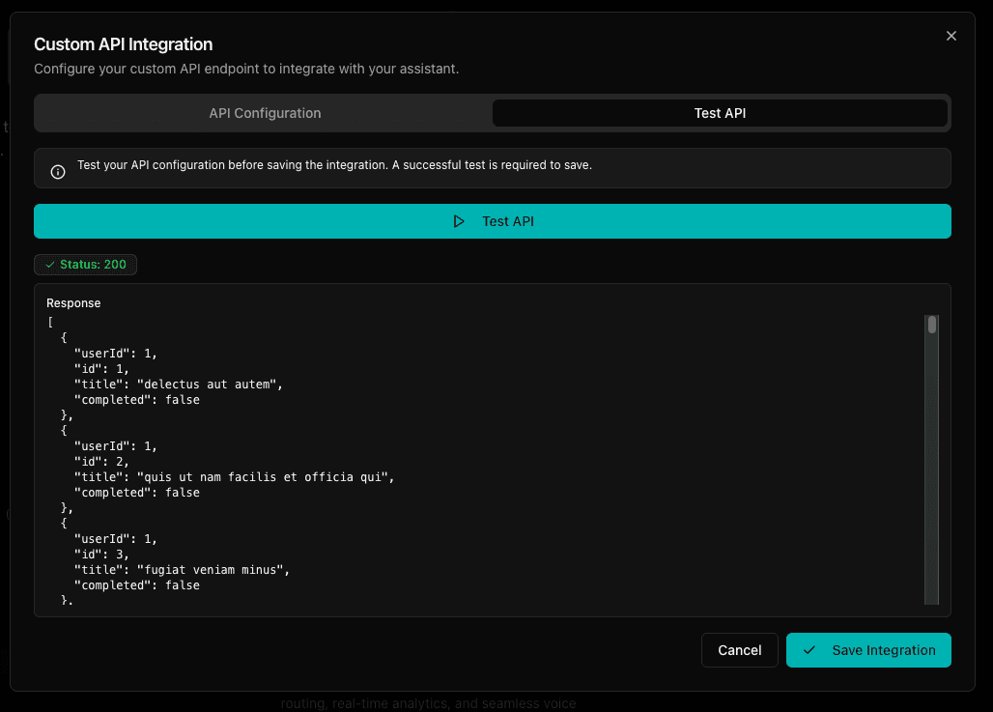This screenshot has width=993, height=712.
Task: Click the check icon on the Save Integration button
Action: [x=810, y=650]
